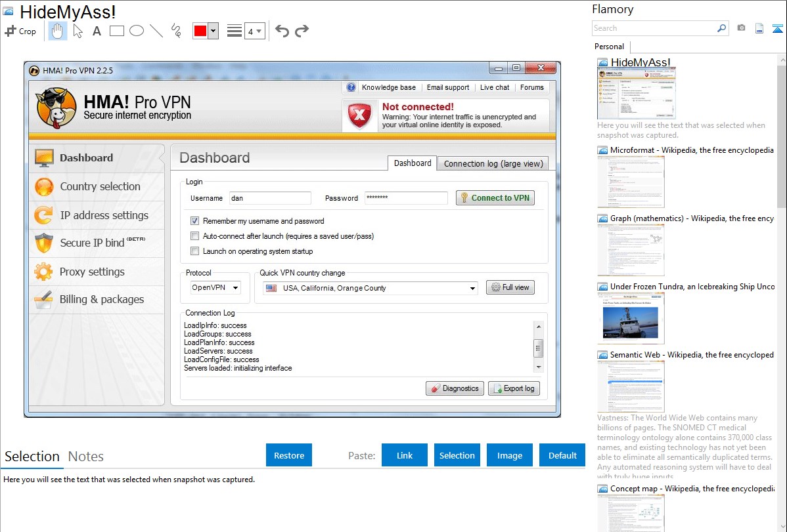Select the straight line tool
This screenshot has width=787, height=532.
[x=156, y=31]
